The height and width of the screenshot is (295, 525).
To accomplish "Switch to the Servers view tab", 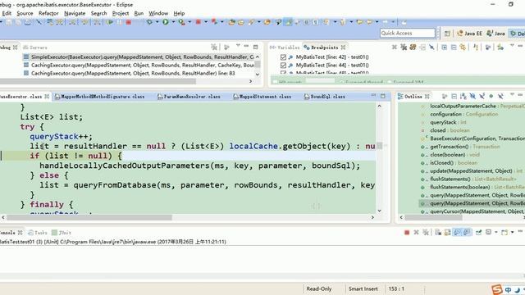I will (35, 48).
